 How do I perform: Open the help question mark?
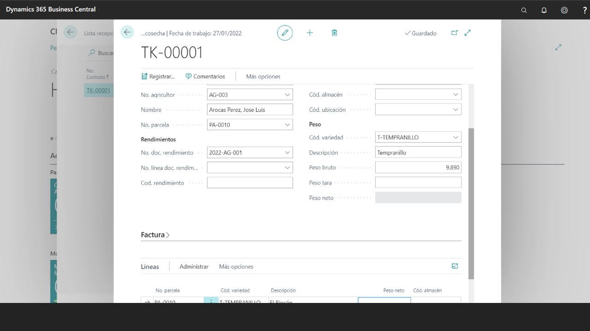pos(584,10)
